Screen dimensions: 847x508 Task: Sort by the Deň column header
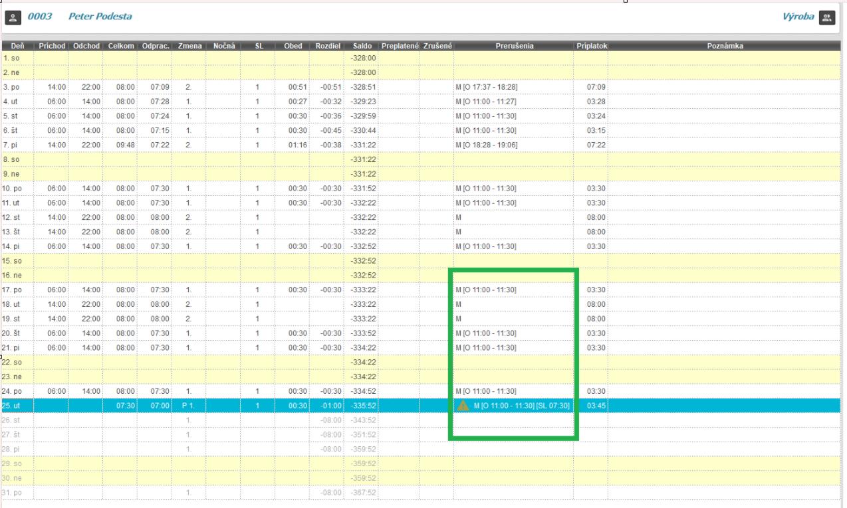(x=17, y=46)
